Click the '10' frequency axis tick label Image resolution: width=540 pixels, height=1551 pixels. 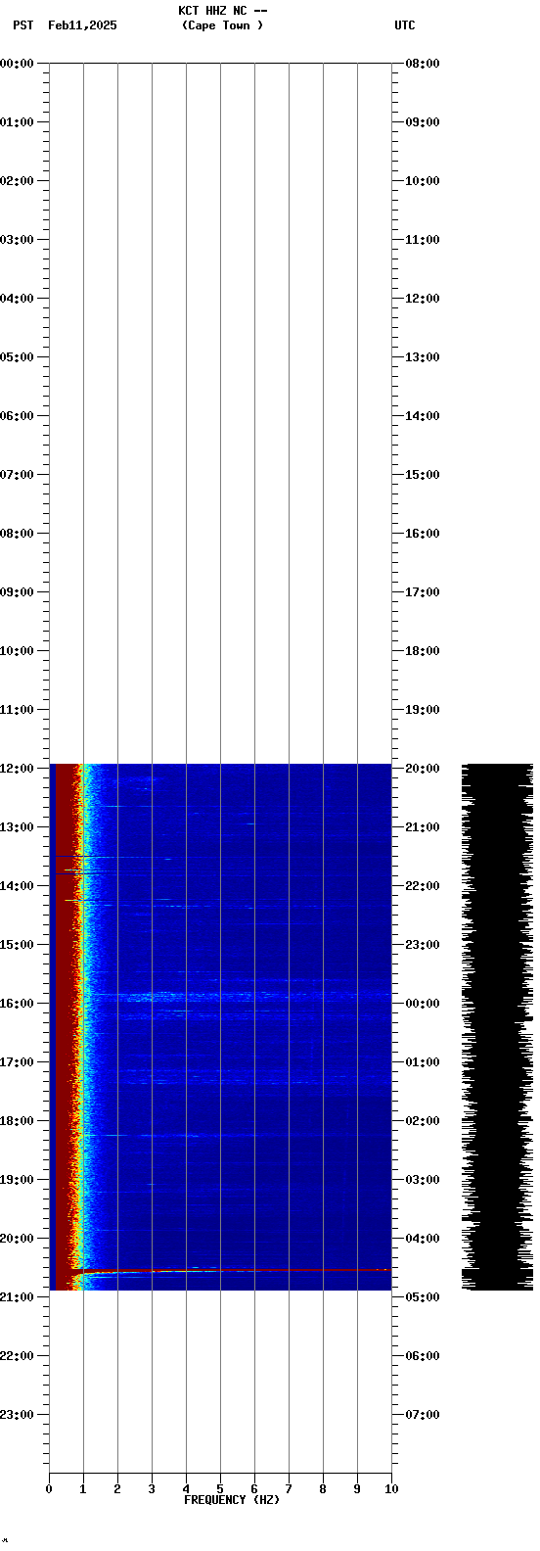point(391,1489)
